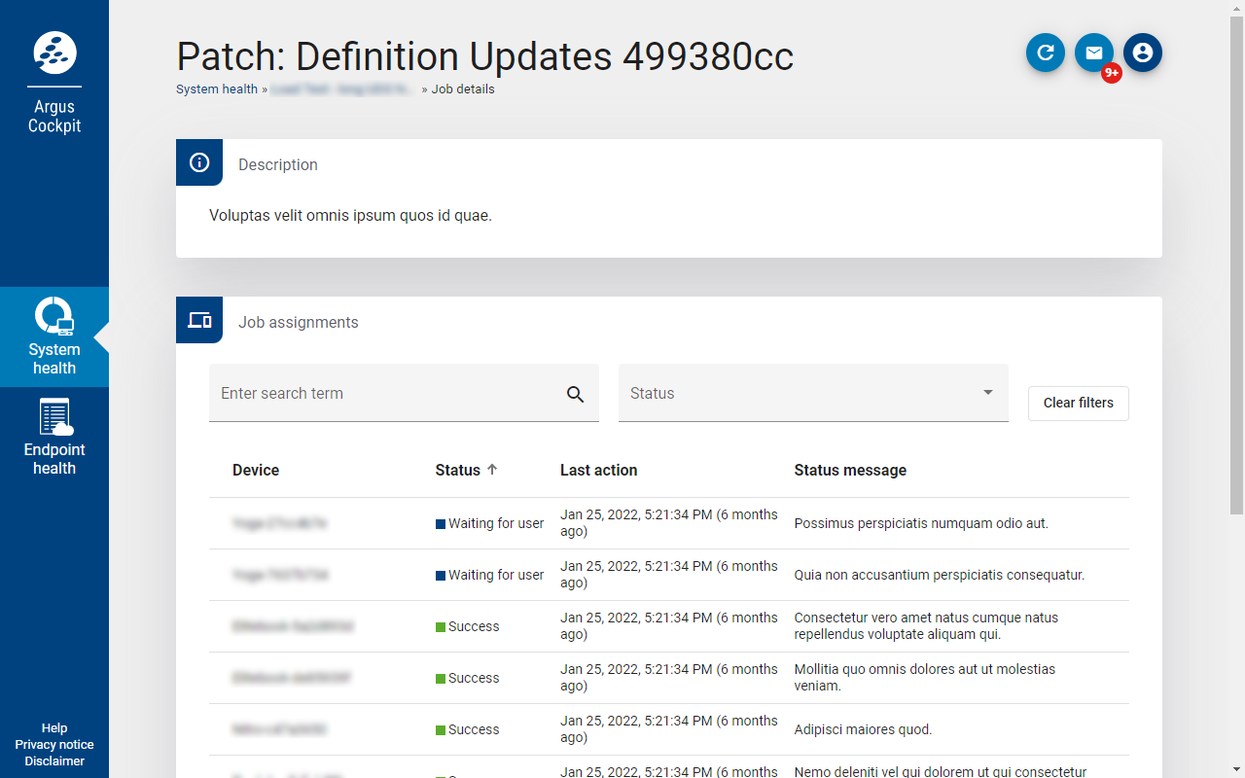Image resolution: width=1245 pixels, height=778 pixels.
Task: Click the Argus Cockpit logo
Action: pyautogui.click(x=54, y=53)
